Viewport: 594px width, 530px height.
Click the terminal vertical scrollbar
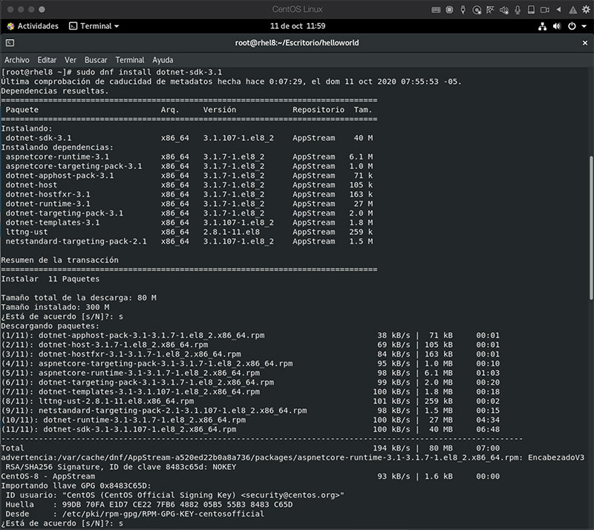[591, 227]
